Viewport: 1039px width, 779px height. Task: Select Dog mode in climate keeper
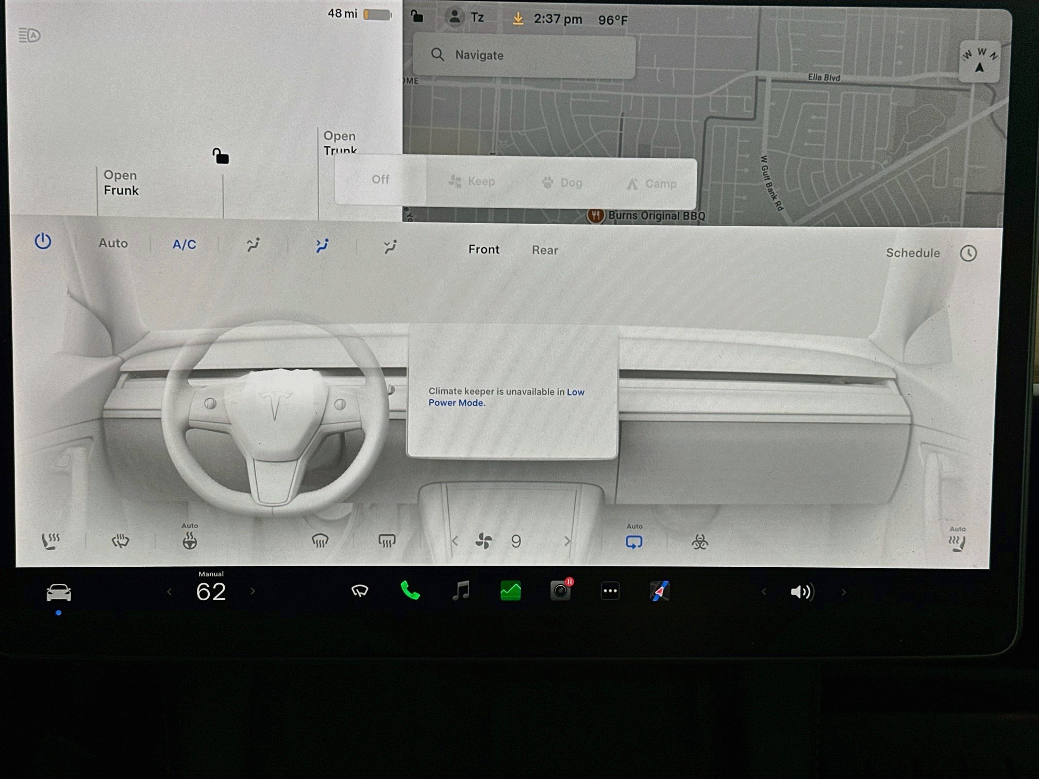click(562, 182)
